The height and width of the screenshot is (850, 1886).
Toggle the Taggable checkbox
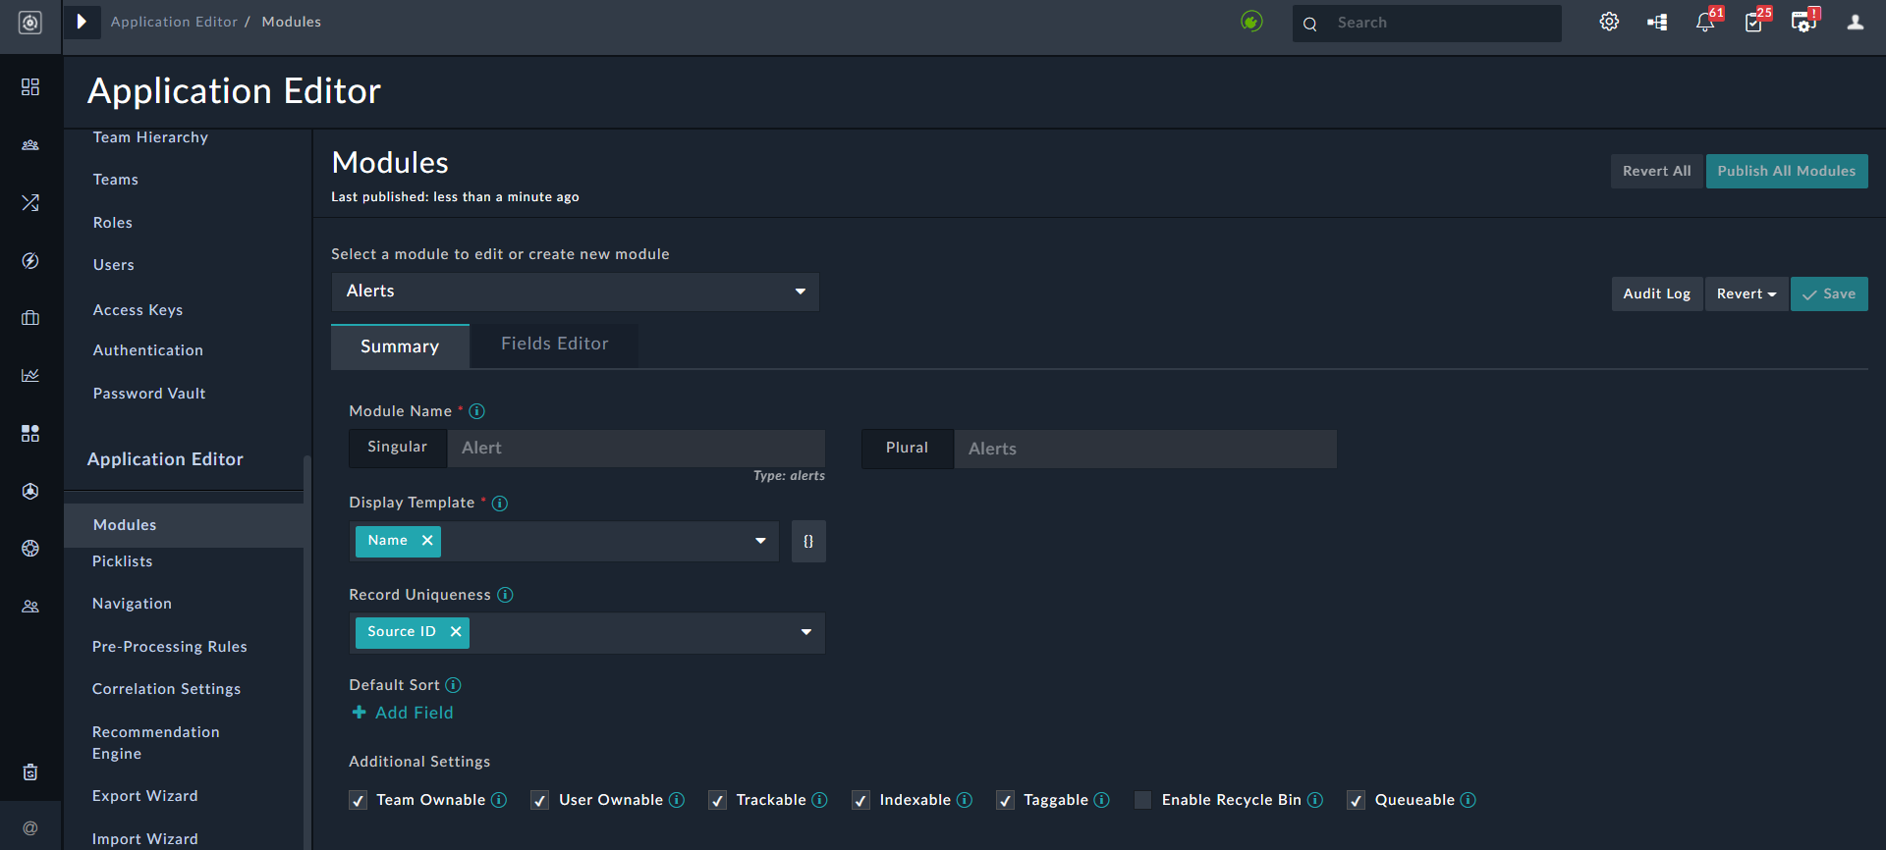point(1006,801)
